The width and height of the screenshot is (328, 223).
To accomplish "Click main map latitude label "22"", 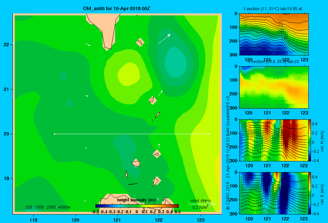I will (6, 45).
